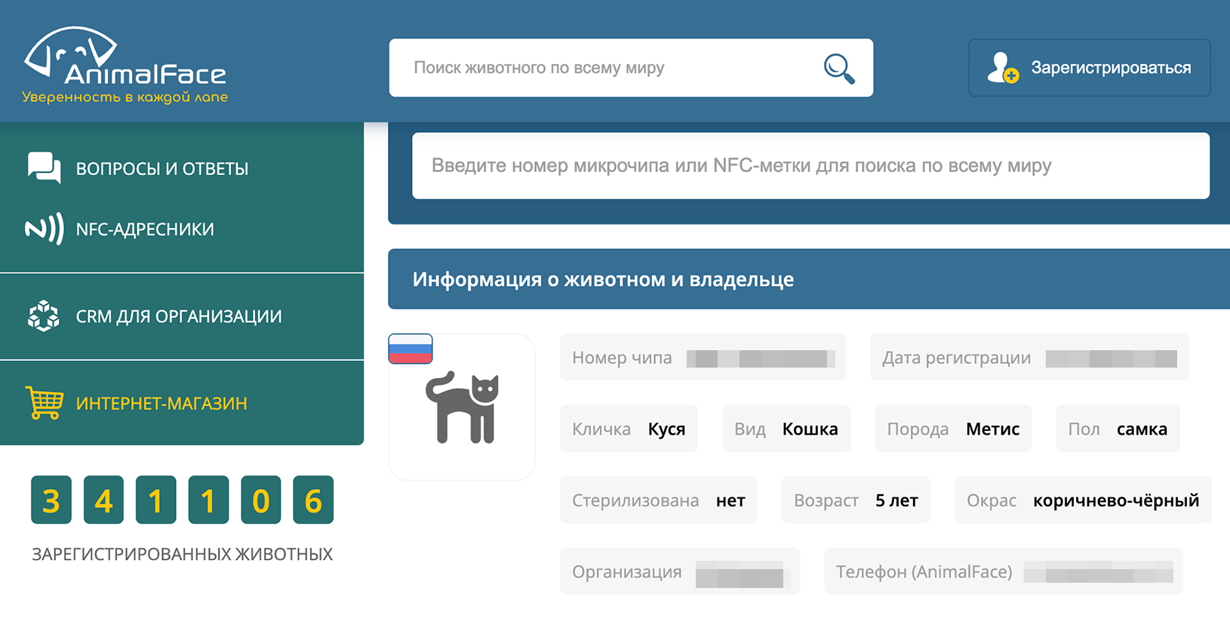Focus the Поиск животного по всему миру field
This screenshot has height=628, width=1230.
coord(631,68)
